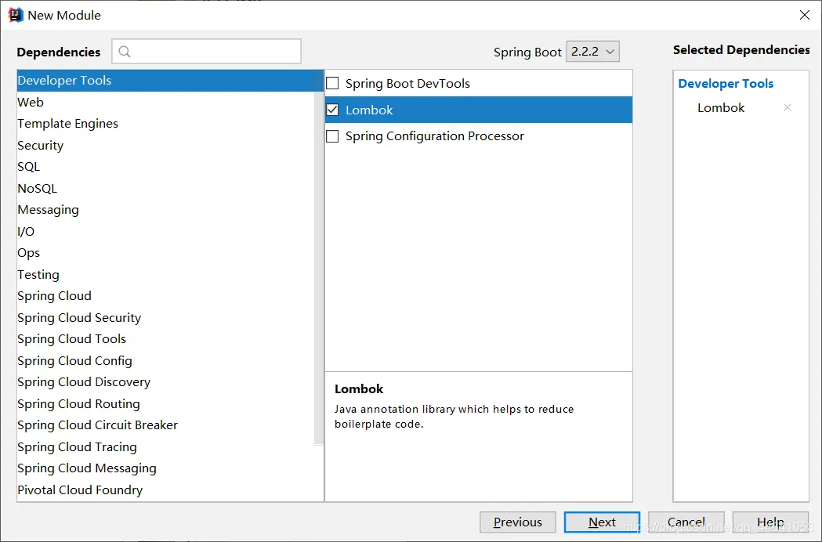Remove Lombok from Selected Dependencies
822x542 pixels.
coord(787,107)
